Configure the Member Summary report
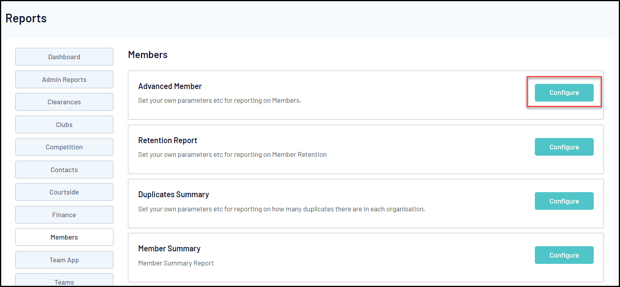 (564, 255)
